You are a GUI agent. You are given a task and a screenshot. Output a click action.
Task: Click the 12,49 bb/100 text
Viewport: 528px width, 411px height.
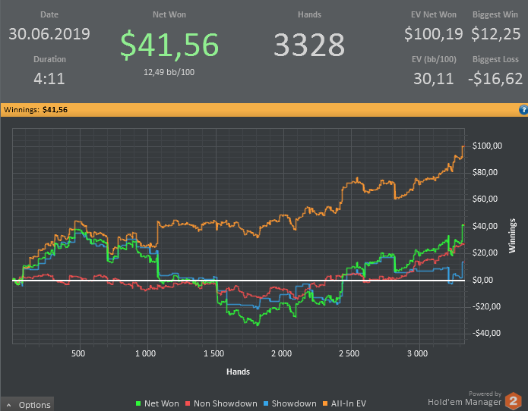tap(169, 72)
